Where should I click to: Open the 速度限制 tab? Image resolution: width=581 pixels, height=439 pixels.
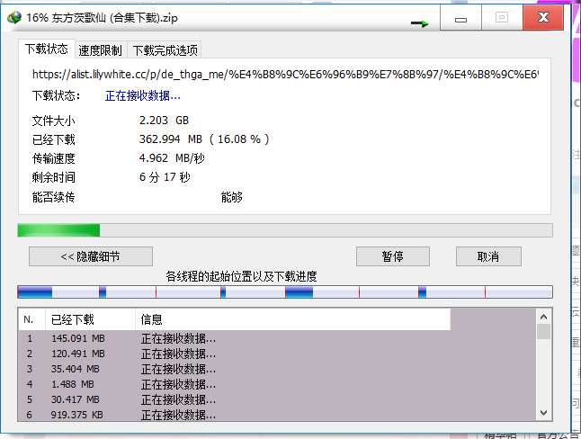(101, 50)
